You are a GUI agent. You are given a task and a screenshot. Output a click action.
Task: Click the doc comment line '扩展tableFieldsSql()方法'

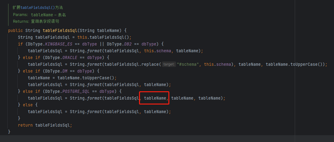[38, 8]
